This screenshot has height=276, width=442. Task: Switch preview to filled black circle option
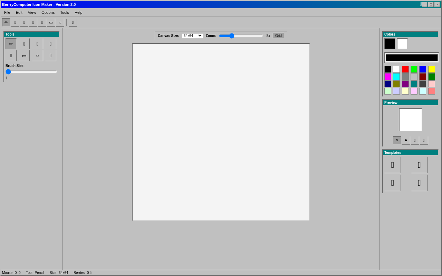click(406, 140)
